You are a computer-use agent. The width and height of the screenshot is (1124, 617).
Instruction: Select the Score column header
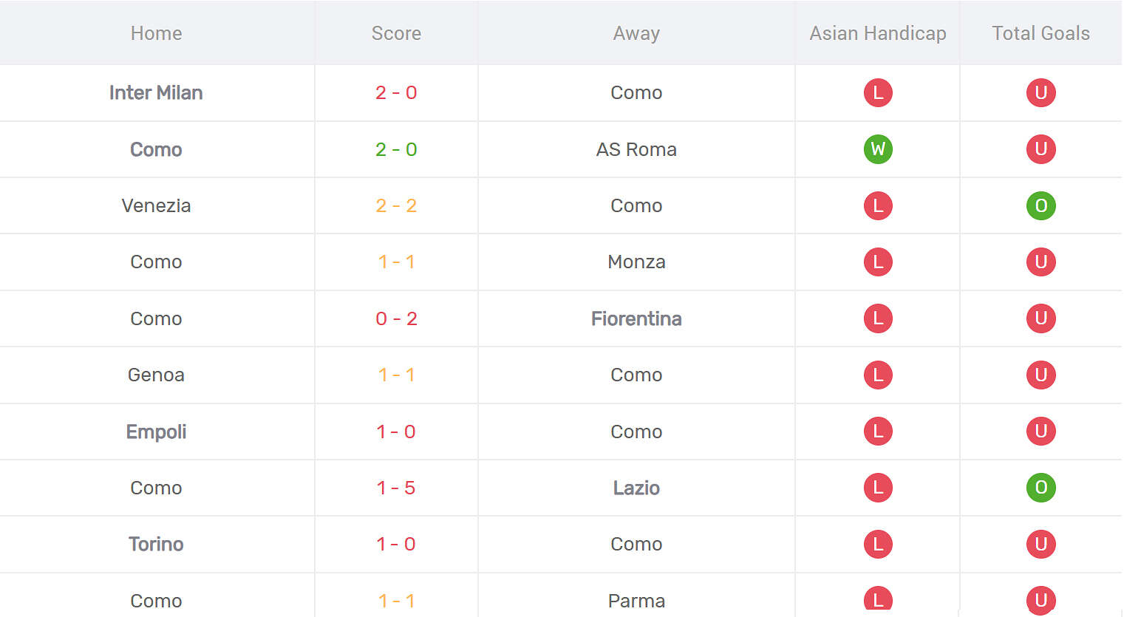click(x=396, y=33)
